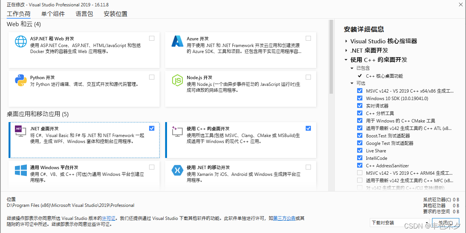This screenshot has height=233, width=466.
Task: Enable the 通用 Windows 平台开发 checkbox
Action: [x=152, y=167]
